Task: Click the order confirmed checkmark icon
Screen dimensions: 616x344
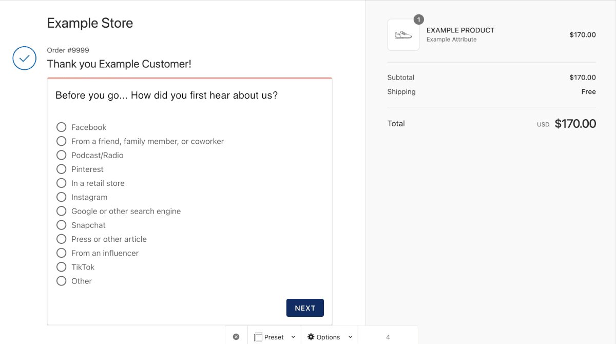Action: (25, 58)
